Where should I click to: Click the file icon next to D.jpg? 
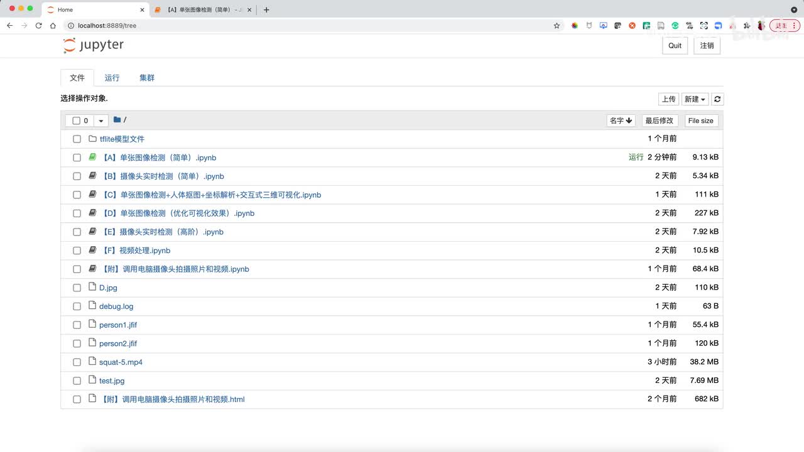click(92, 287)
